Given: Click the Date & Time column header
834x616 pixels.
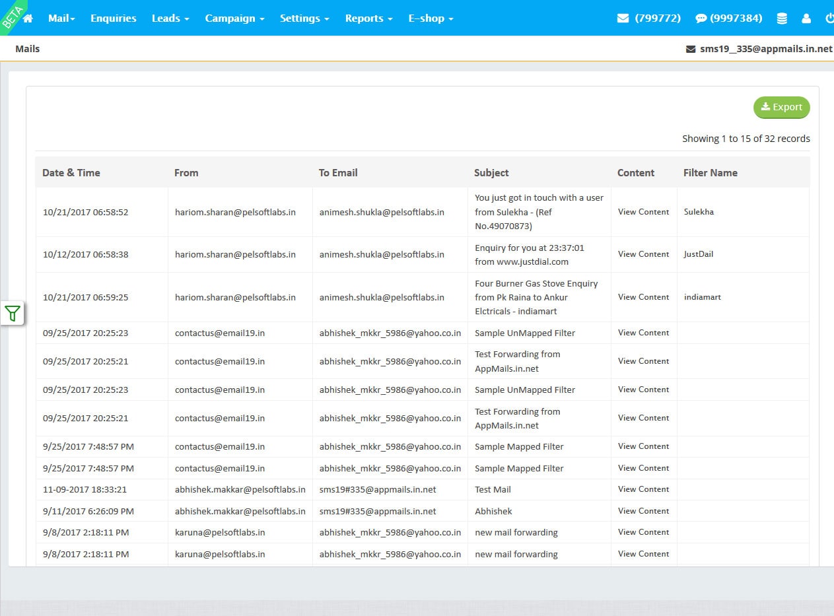Looking at the screenshot, I should click(x=71, y=173).
